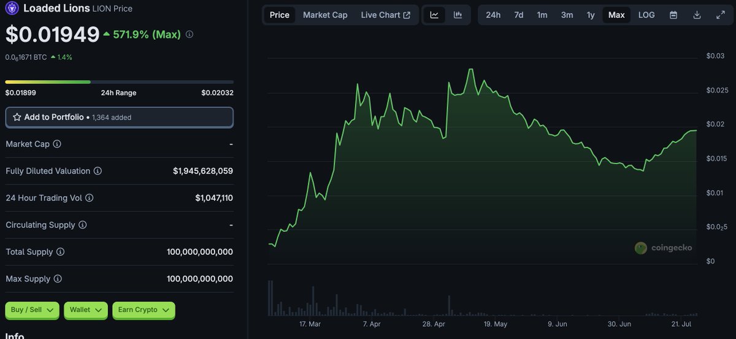Select the 7d time range
This screenshot has height=339, width=736.
(x=519, y=15)
